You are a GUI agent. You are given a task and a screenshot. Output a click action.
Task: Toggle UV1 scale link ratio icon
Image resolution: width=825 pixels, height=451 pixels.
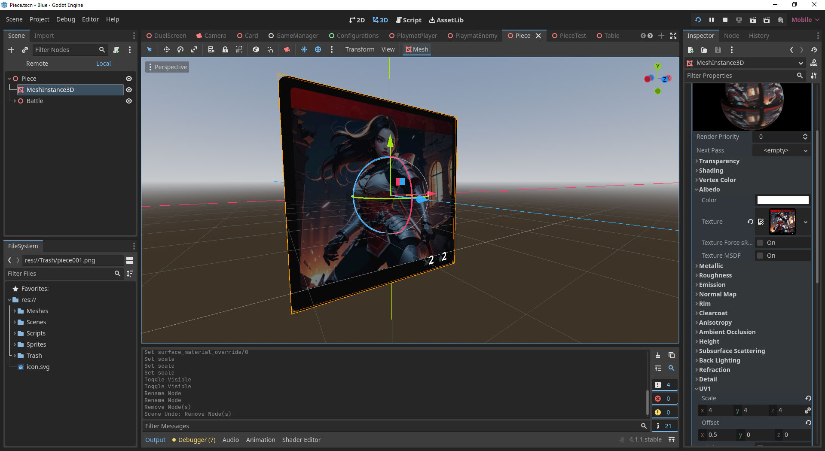(x=807, y=410)
